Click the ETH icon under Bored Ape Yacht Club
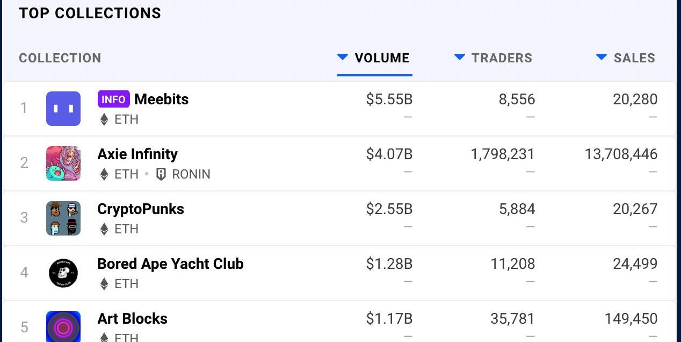Image resolution: width=681 pixels, height=342 pixels. (x=105, y=284)
